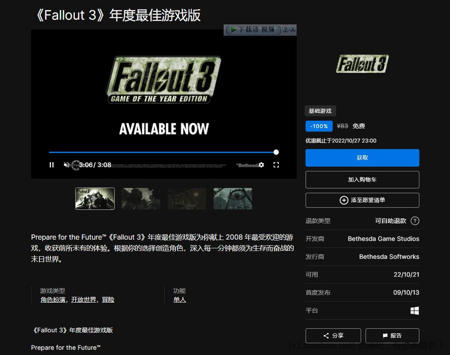450x355 pixels.
Task: Pause the Fallout 3 trailer video
Action: (x=52, y=165)
